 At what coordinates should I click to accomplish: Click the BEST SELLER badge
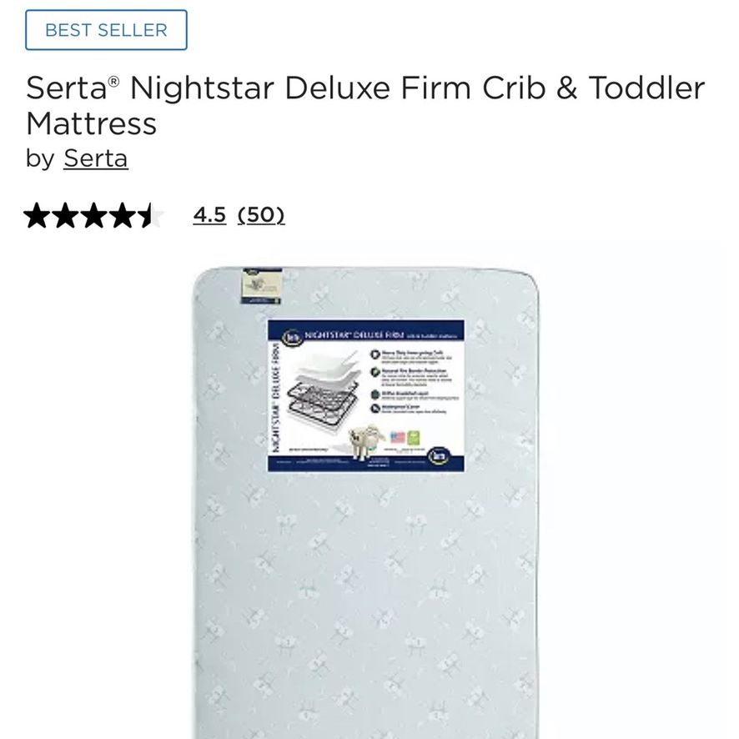106,30
